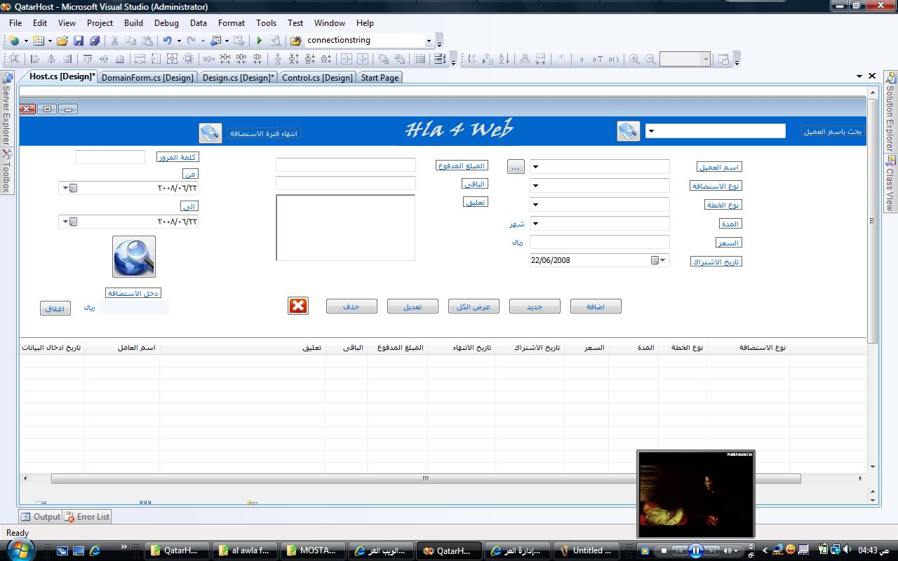Screen dimensions: 898x561
Task: Click the Save All toolbar icon
Action: click(x=95, y=41)
